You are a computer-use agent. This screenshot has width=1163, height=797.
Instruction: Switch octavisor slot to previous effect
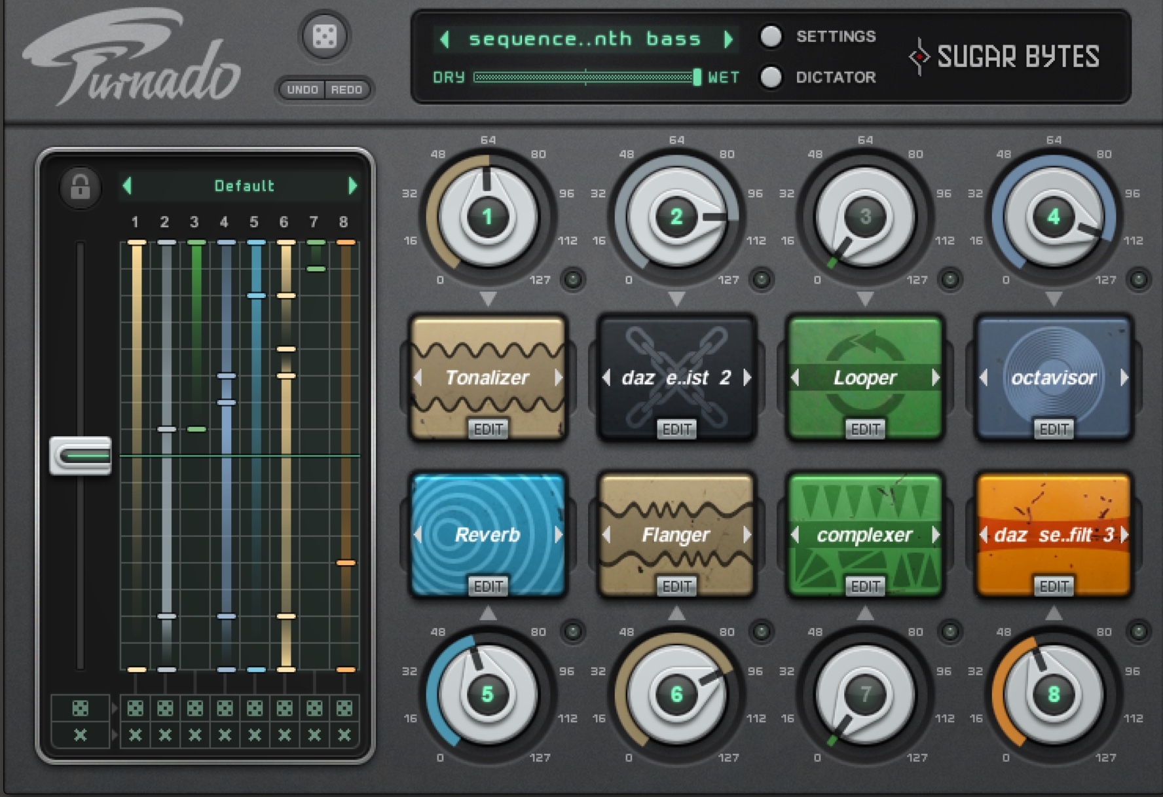(x=984, y=377)
